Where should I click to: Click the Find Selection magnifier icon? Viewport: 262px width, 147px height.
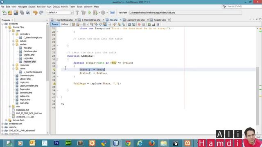point(91,24)
